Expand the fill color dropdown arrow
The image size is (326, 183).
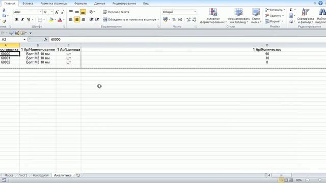[55, 19]
